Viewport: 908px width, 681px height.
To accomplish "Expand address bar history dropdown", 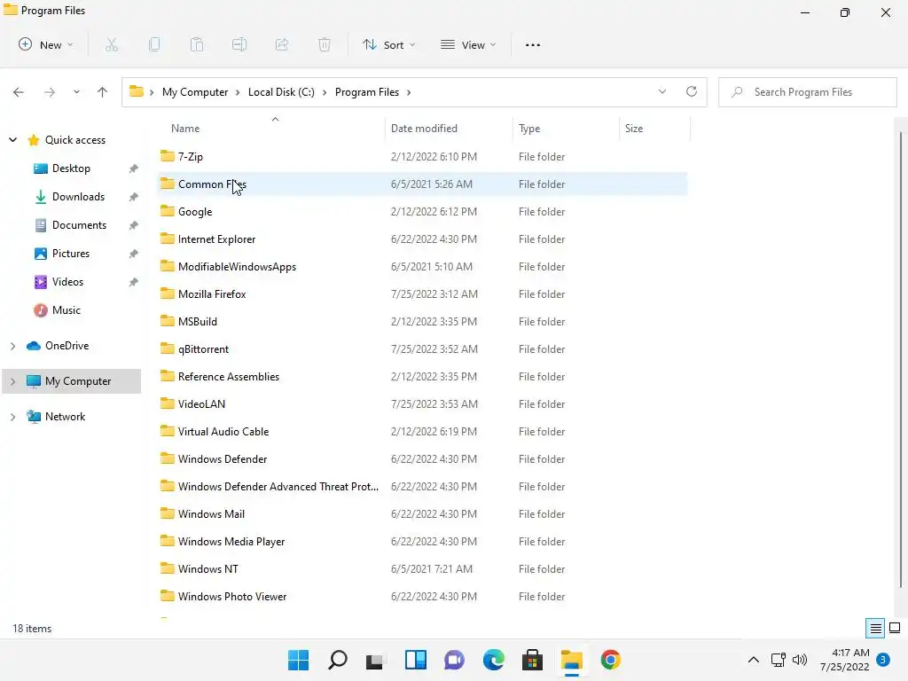I will click(662, 91).
